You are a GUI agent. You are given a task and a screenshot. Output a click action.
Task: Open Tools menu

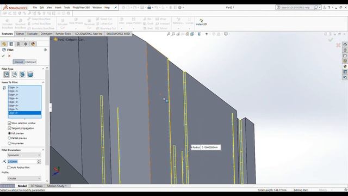point(67,8)
